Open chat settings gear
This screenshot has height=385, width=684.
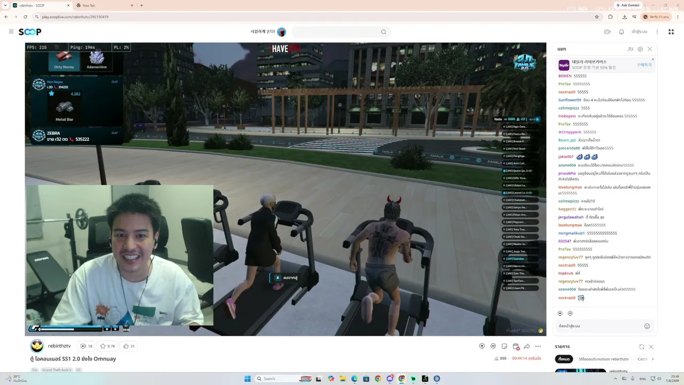(640, 49)
